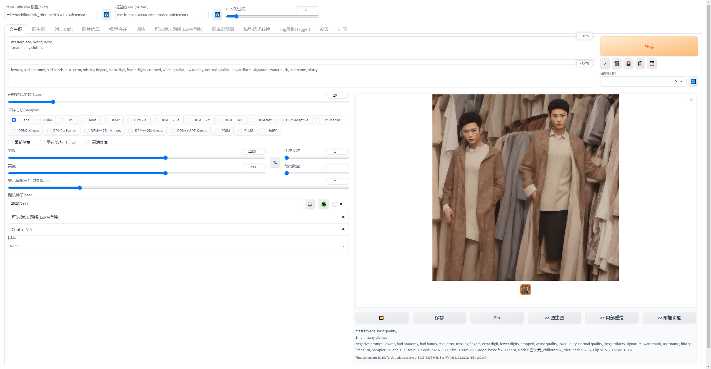
Task: Open the Stable Diffusion checkpoint dropdown
Action: (x=51, y=15)
